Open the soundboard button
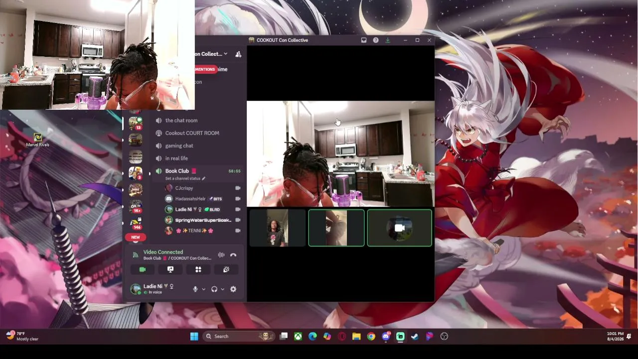Screen dimensions: 638x359 [x=226, y=269]
